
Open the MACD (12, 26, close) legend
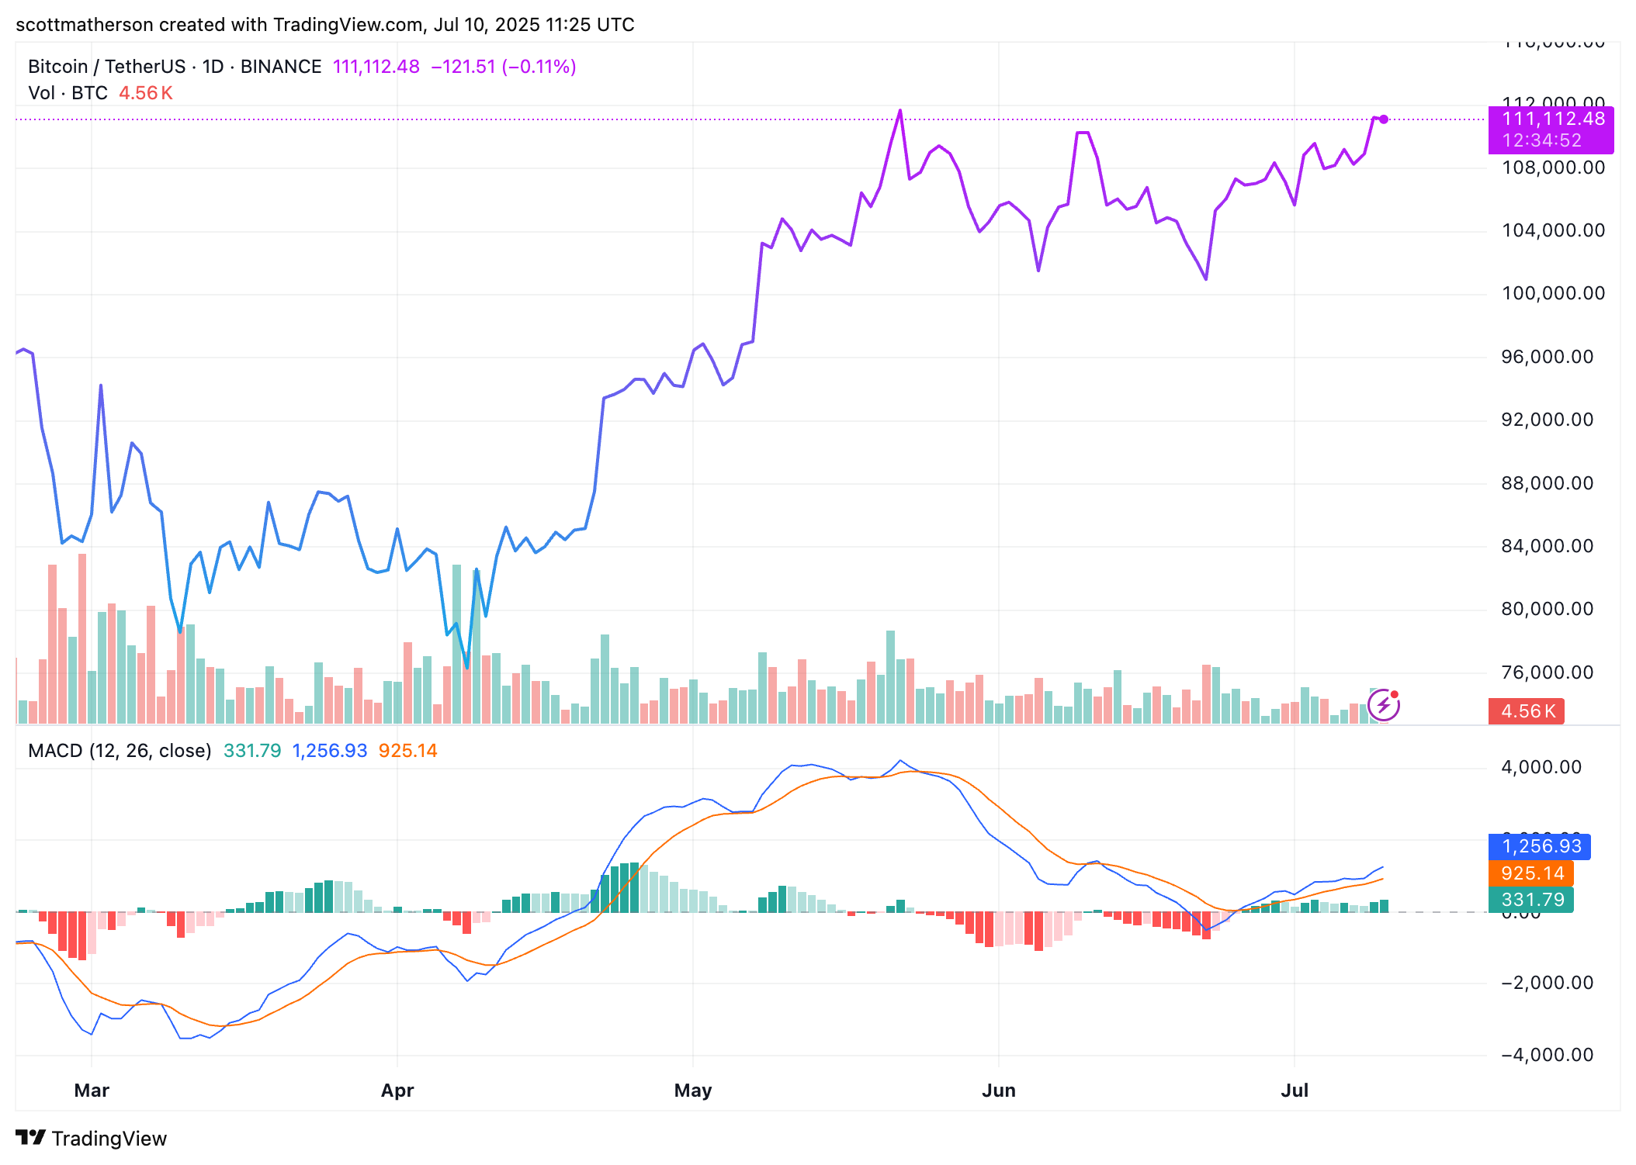tap(120, 751)
